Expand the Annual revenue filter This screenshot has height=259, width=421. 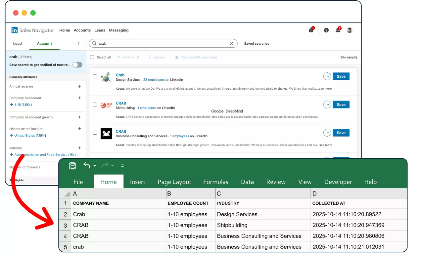coord(79,86)
